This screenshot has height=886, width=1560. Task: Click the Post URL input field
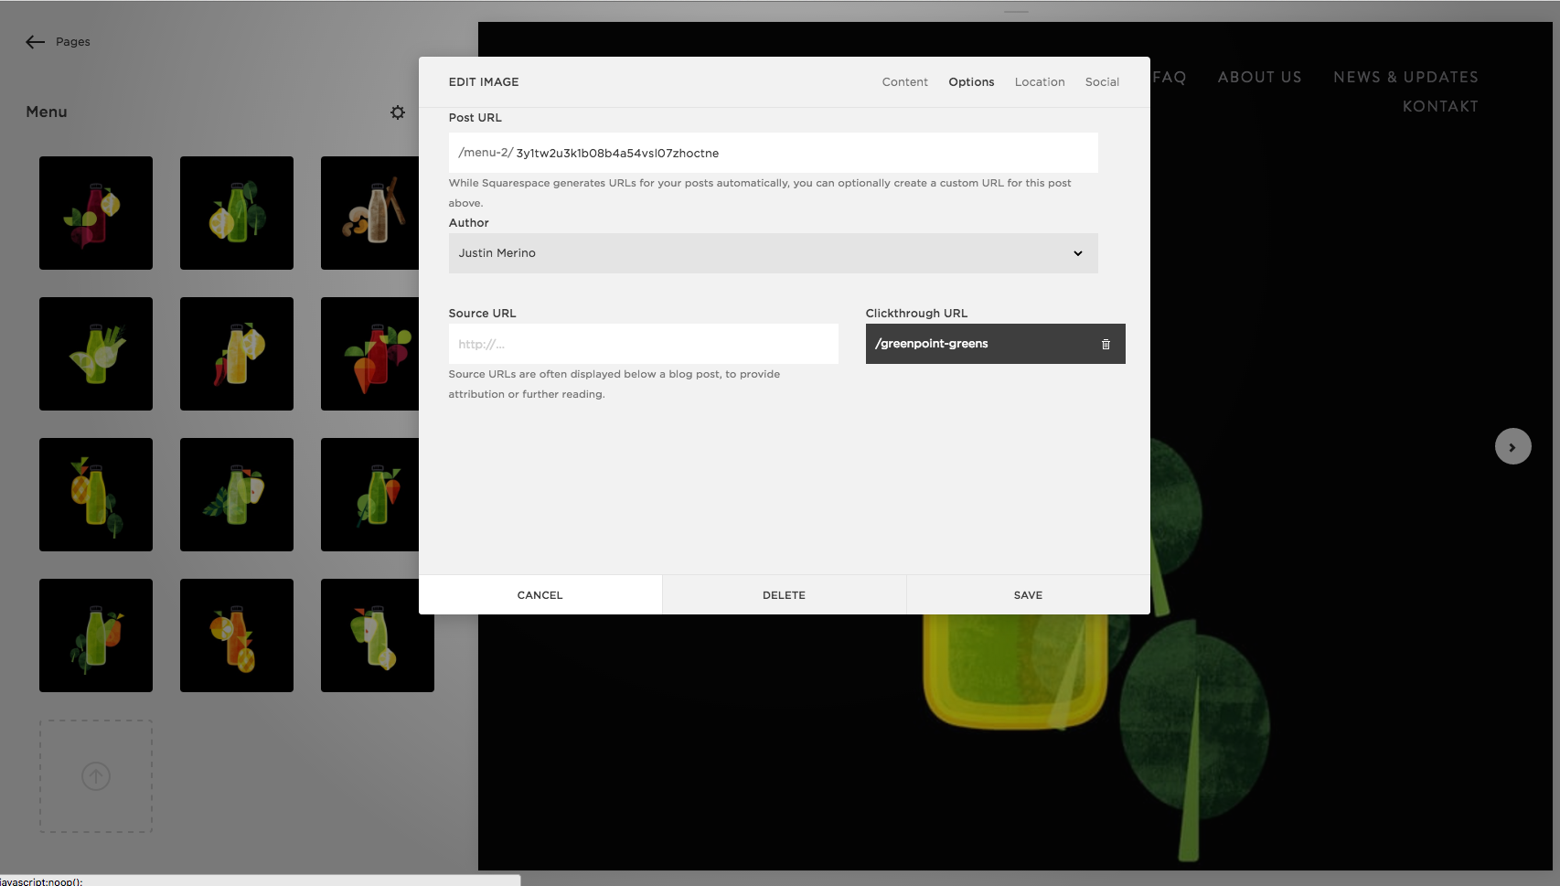point(773,153)
